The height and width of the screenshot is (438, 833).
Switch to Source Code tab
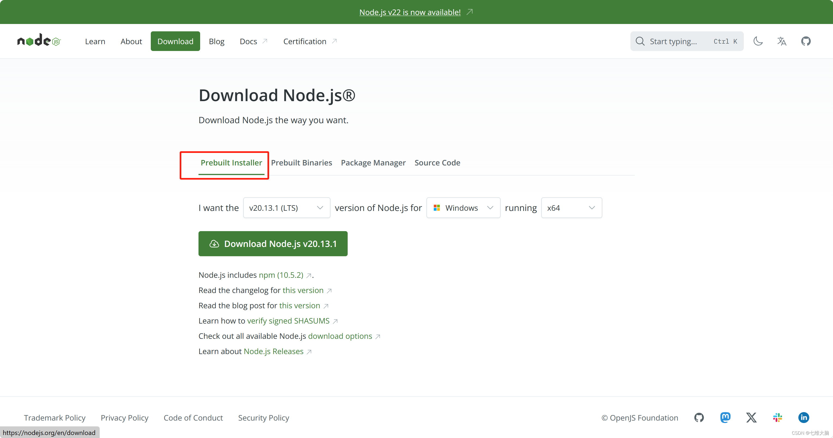[x=437, y=163]
